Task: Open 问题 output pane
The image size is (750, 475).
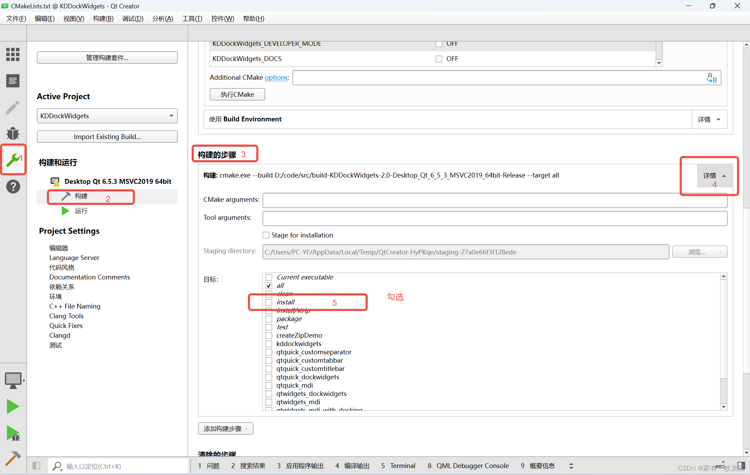Action: 209,466
